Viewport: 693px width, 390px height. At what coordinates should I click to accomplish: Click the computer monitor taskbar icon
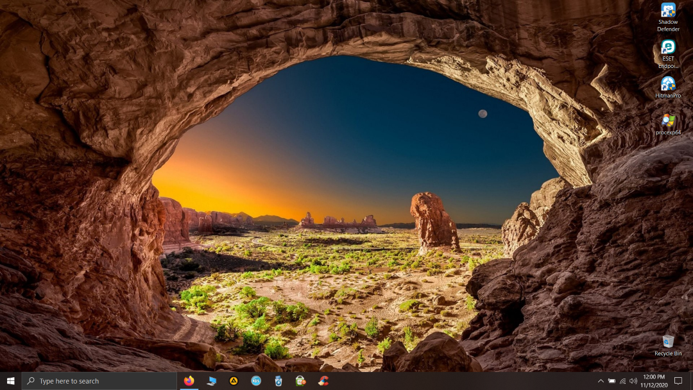(211, 381)
